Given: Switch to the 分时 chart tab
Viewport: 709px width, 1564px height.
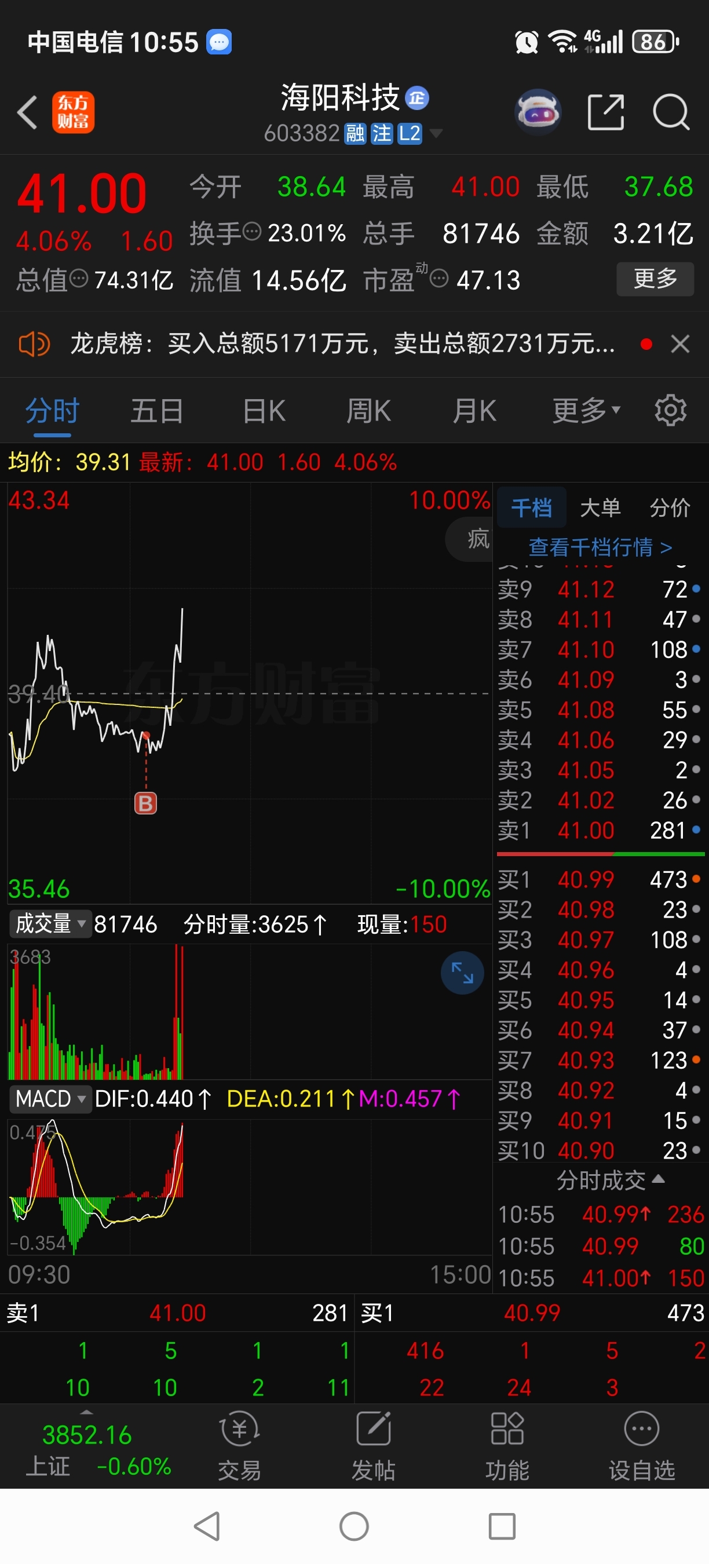Looking at the screenshot, I should tap(52, 411).
